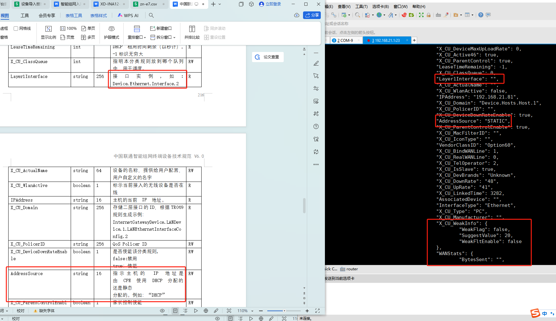The width and height of the screenshot is (556, 321).
Task: Expand the arrow beside the folder-plus icon
Action: pos(461,15)
